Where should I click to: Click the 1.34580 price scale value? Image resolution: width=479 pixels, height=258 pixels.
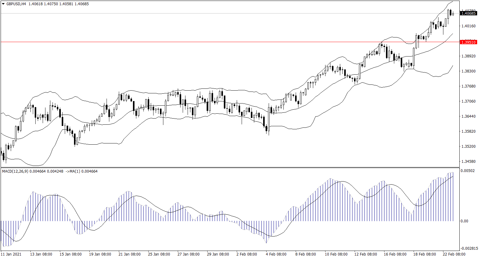coord(468,161)
